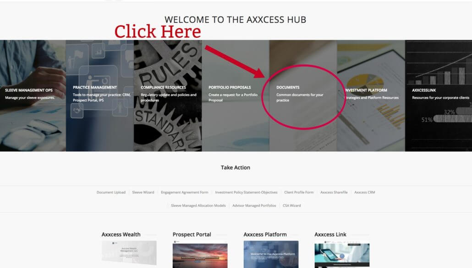Click the Axxcess Link preview thumbnail

[x=342, y=254]
